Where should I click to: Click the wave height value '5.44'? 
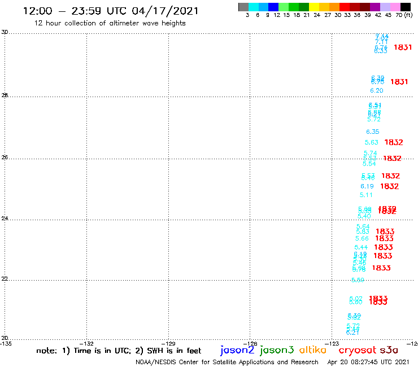pos(361,247)
